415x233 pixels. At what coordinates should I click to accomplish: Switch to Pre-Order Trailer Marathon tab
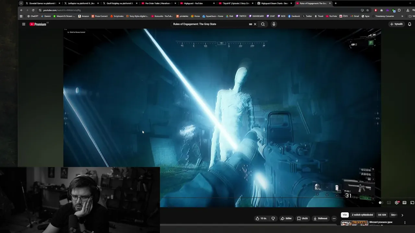coord(158,3)
